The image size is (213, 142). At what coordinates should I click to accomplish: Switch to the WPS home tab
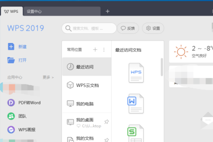pos(11,11)
